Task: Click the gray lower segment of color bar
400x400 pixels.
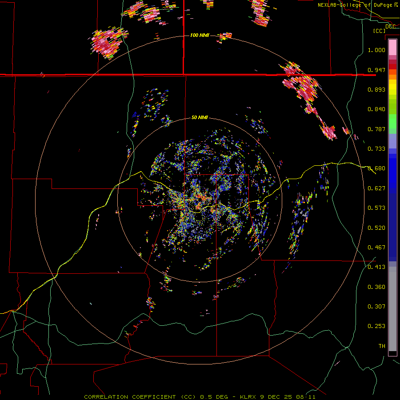Action: pos(392,309)
